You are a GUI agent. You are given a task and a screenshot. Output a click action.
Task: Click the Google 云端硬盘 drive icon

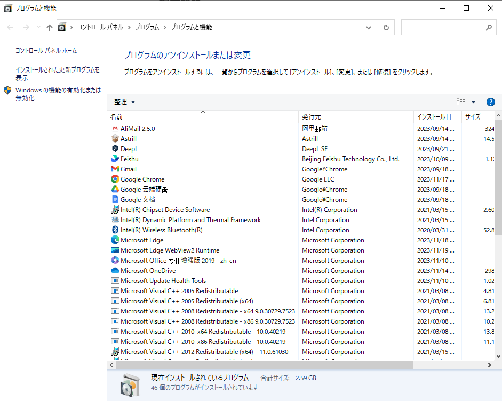(x=115, y=189)
